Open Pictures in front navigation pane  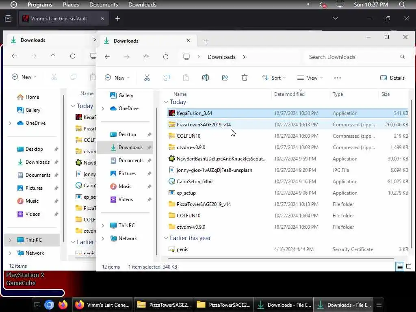[127, 173]
